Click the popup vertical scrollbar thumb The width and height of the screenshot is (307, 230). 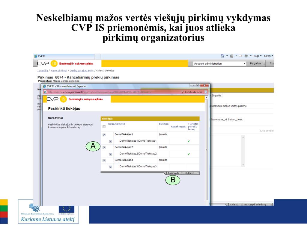(206, 150)
